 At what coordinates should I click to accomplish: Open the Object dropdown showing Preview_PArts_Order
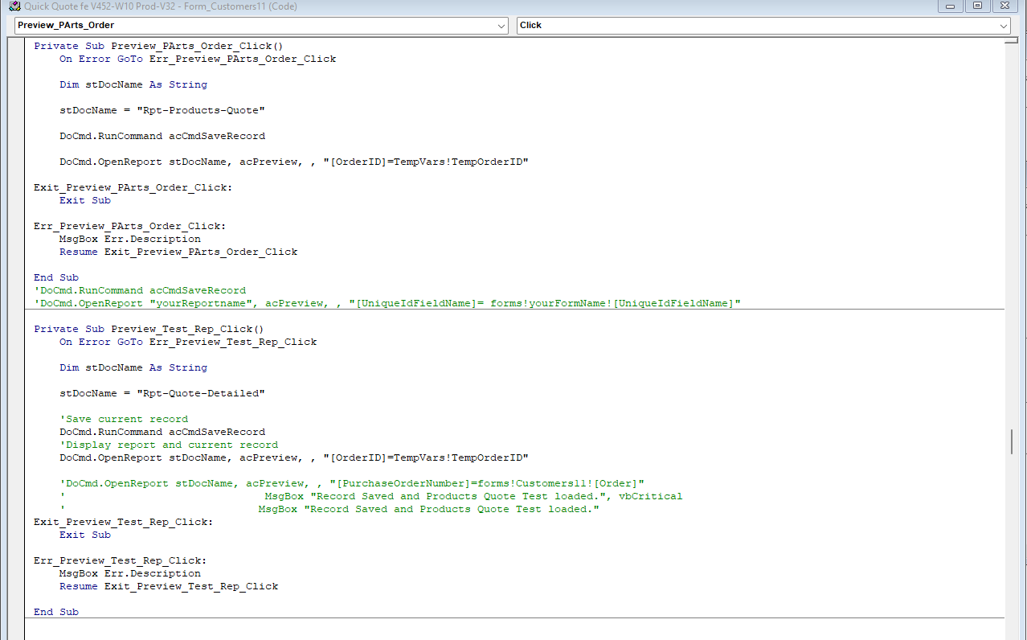pyautogui.click(x=261, y=26)
